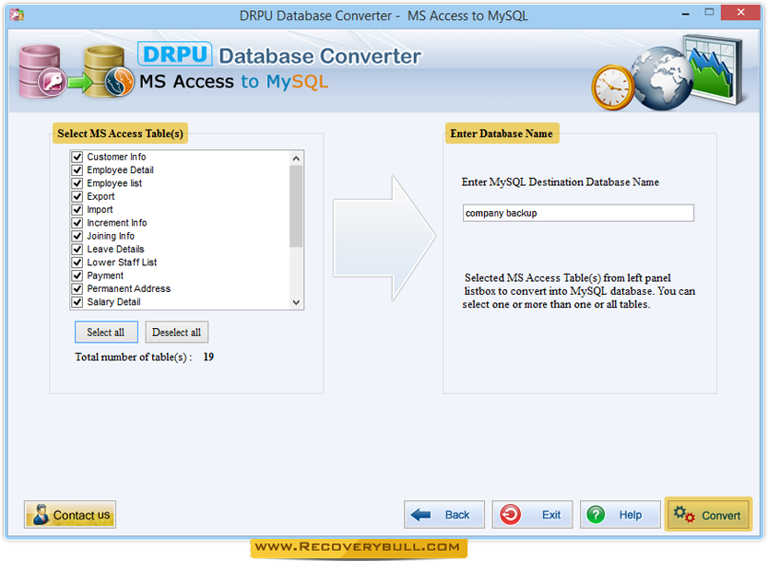Image resolution: width=768 pixels, height=561 pixels.
Task: Click the MS Access database icon in header
Action: [42, 72]
